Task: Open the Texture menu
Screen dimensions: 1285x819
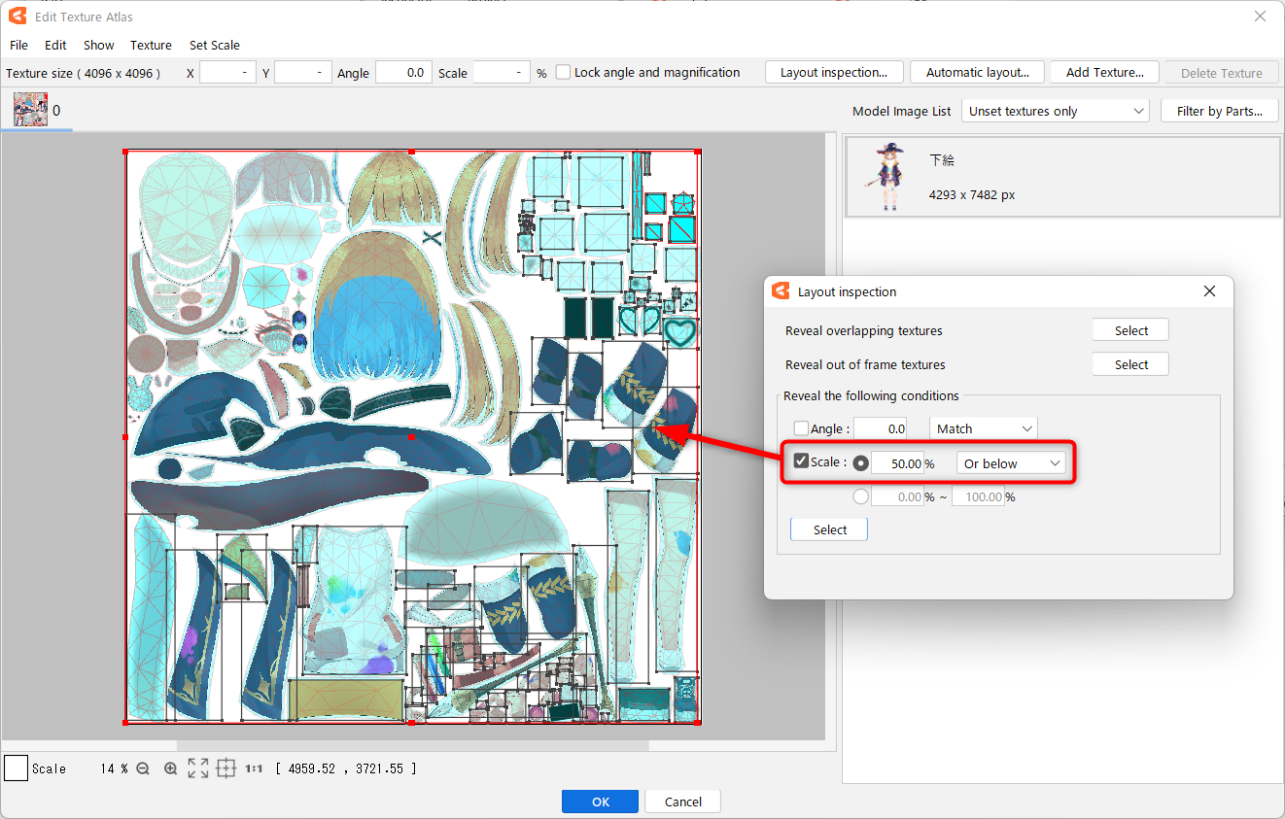Action: [x=151, y=45]
